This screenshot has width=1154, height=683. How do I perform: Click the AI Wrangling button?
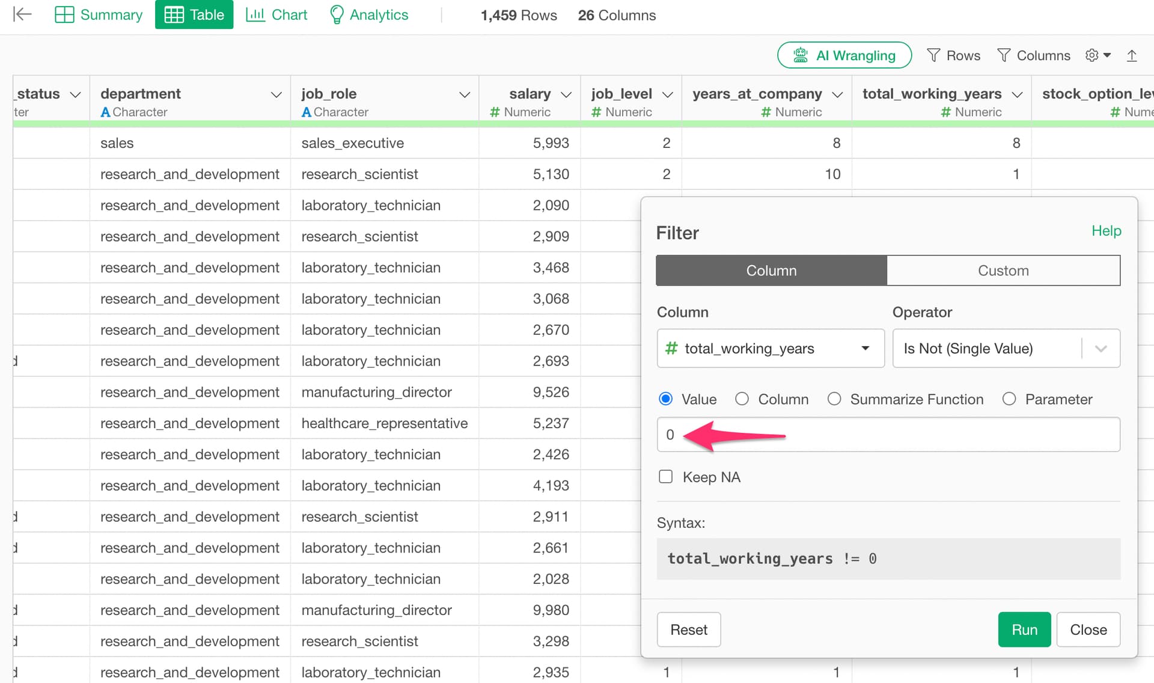pyautogui.click(x=844, y=55)
